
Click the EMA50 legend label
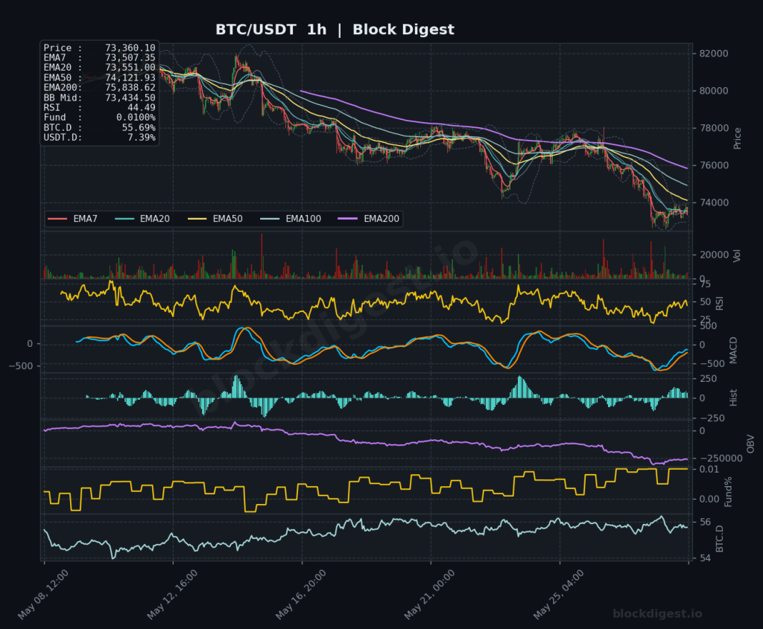pyautogui.click(x=227, y=220)
